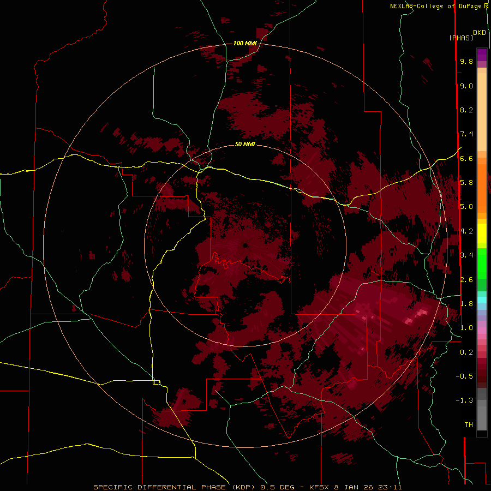Click the -1.3 scale label
Image resolution: width=491 pixels, height=491 pixels.
tap(464, 400)
